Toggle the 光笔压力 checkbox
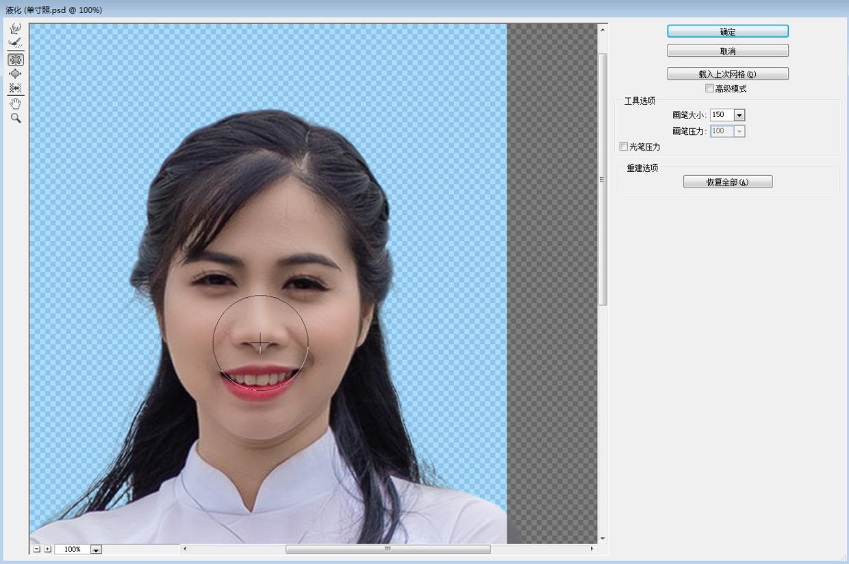Screen dimensions: 849x564 pyautogui.click(x=624, y=146)
